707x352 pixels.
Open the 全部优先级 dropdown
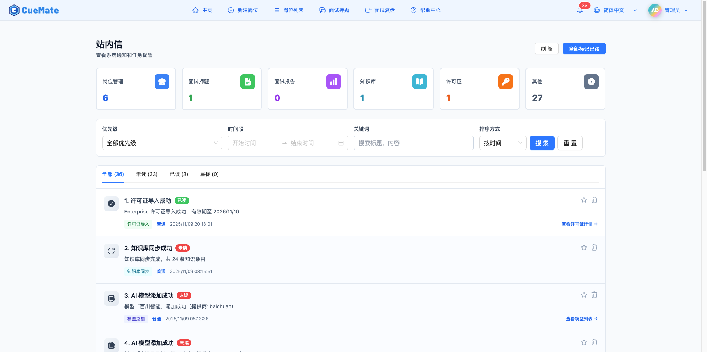coord(162,143)
